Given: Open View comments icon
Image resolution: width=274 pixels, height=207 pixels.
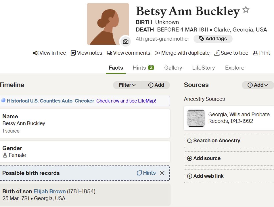Looking at the screenshot, I should pyautogui.click(x=110, y=53).
